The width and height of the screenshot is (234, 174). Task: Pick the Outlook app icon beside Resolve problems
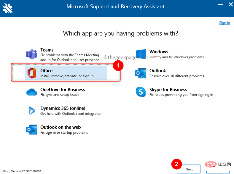click(x=141, y=73)
